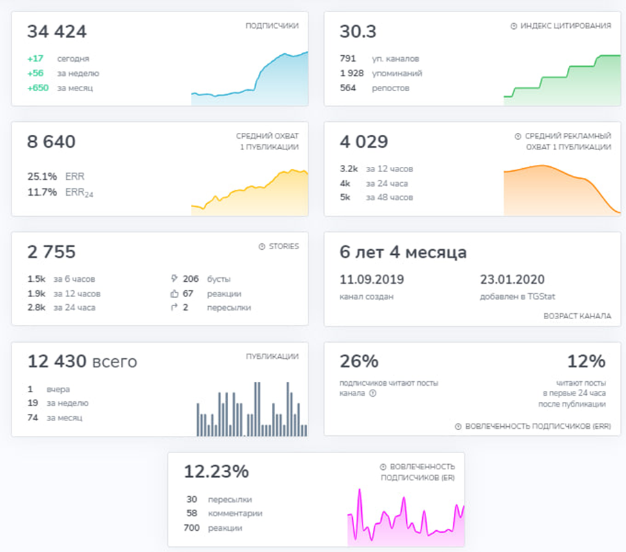Click the ИНДЕКС ЦИТИРОВАНИЯ card title
Screen dimensions: 626x552
click(x=566, y=26)
